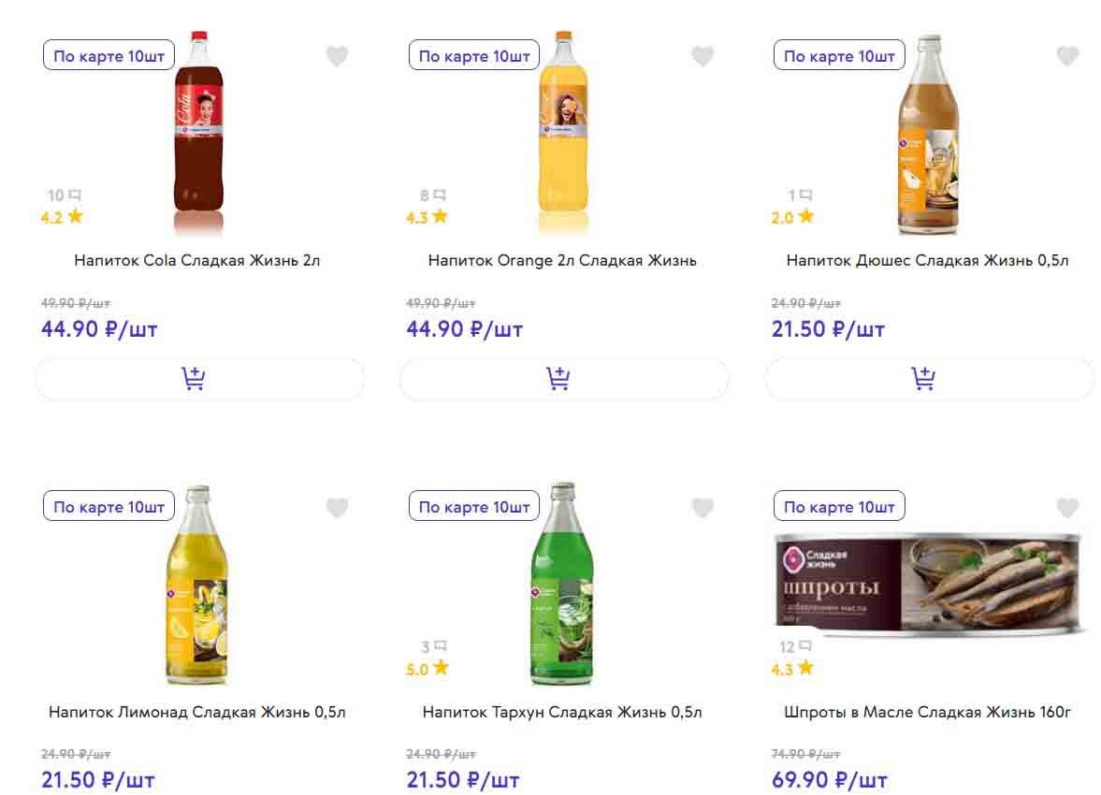Screen dimensions: 1101x795
Task: Click 5.0 star rating on Тархун
Action: click(427, 669)
